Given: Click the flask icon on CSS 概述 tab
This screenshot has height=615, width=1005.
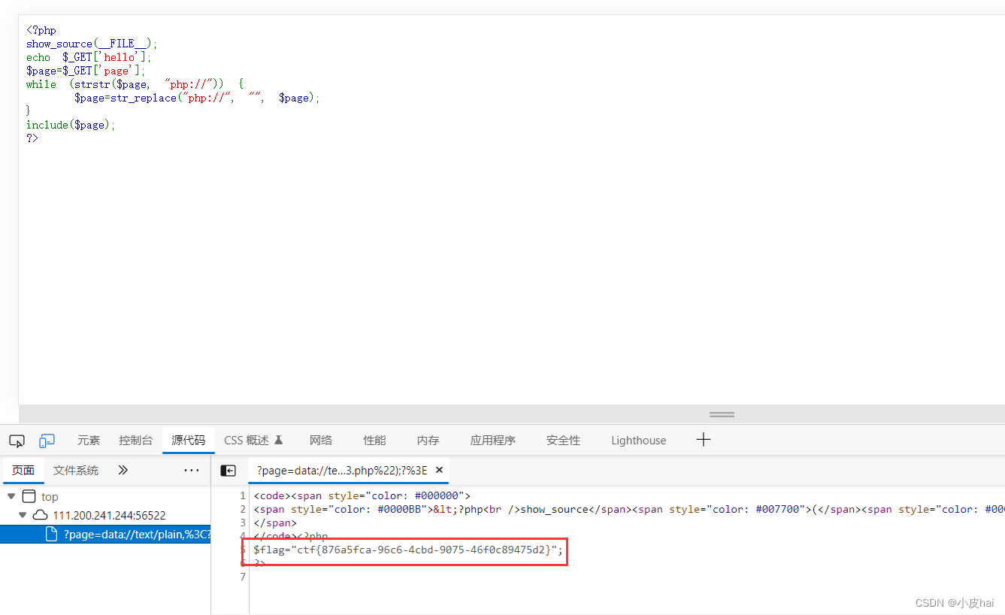Looking at the screenshot, I should (279, 440).
